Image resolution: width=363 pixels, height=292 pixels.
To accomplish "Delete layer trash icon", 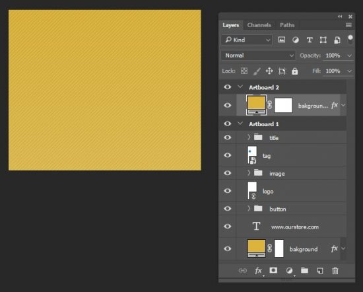I will 335,270.
